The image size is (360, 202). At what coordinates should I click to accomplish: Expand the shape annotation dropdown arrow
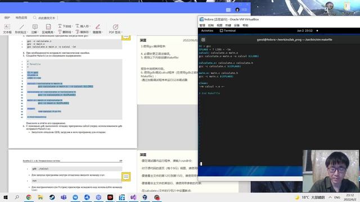(28, 33)
